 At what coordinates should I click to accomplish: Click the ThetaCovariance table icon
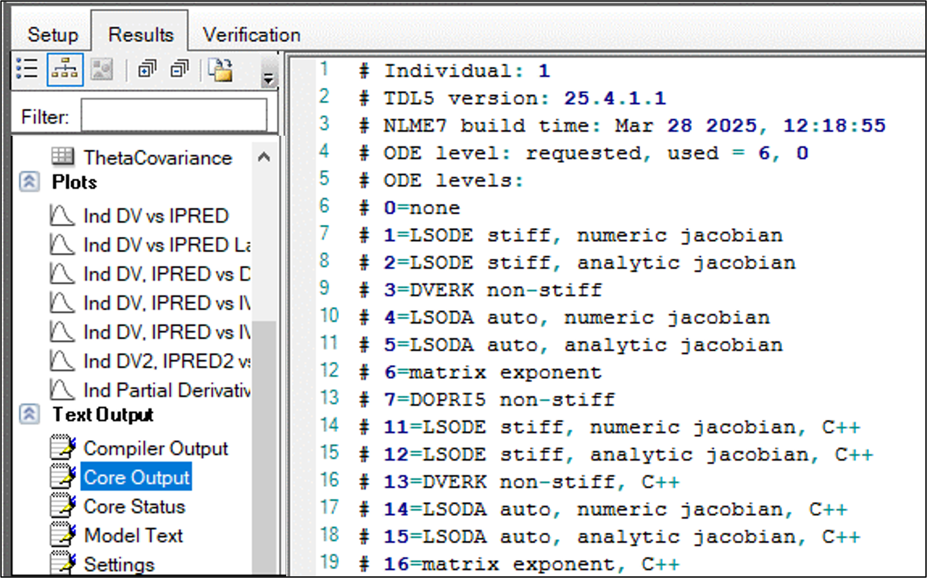62,157
